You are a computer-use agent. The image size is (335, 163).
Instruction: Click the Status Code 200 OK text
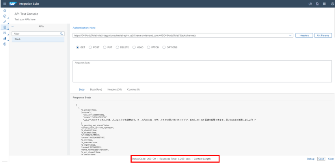144,159
